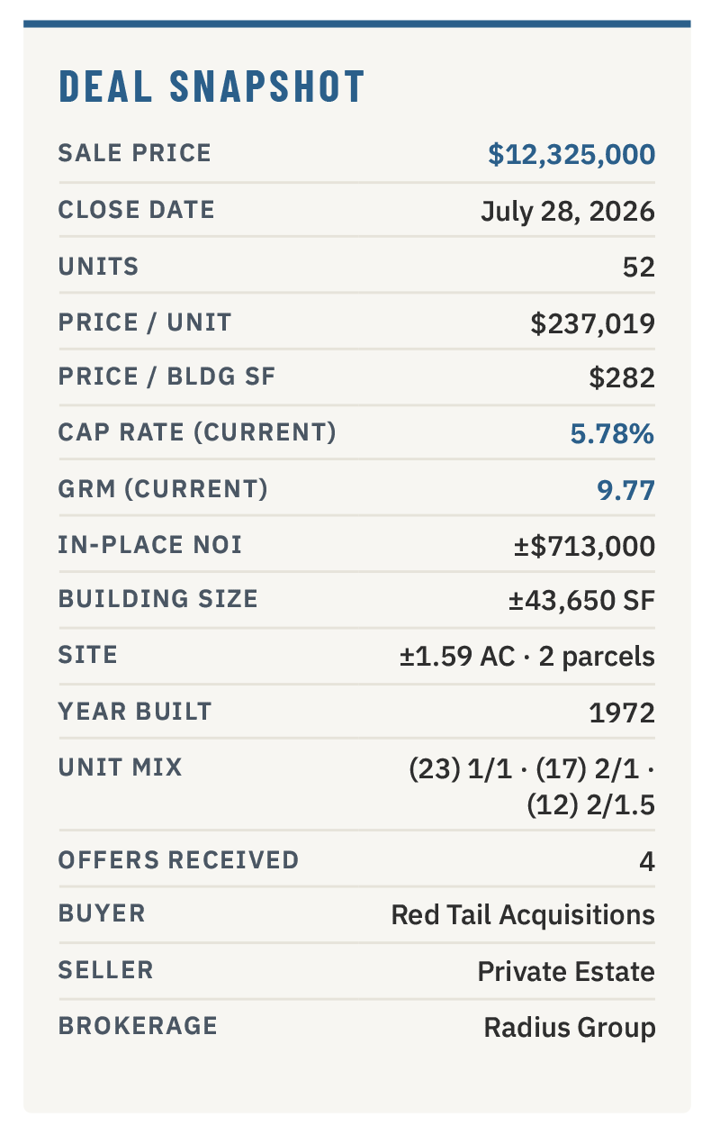
Task: Click the blue top border bar
Action: pyautogui.click(x=357, y=23)
